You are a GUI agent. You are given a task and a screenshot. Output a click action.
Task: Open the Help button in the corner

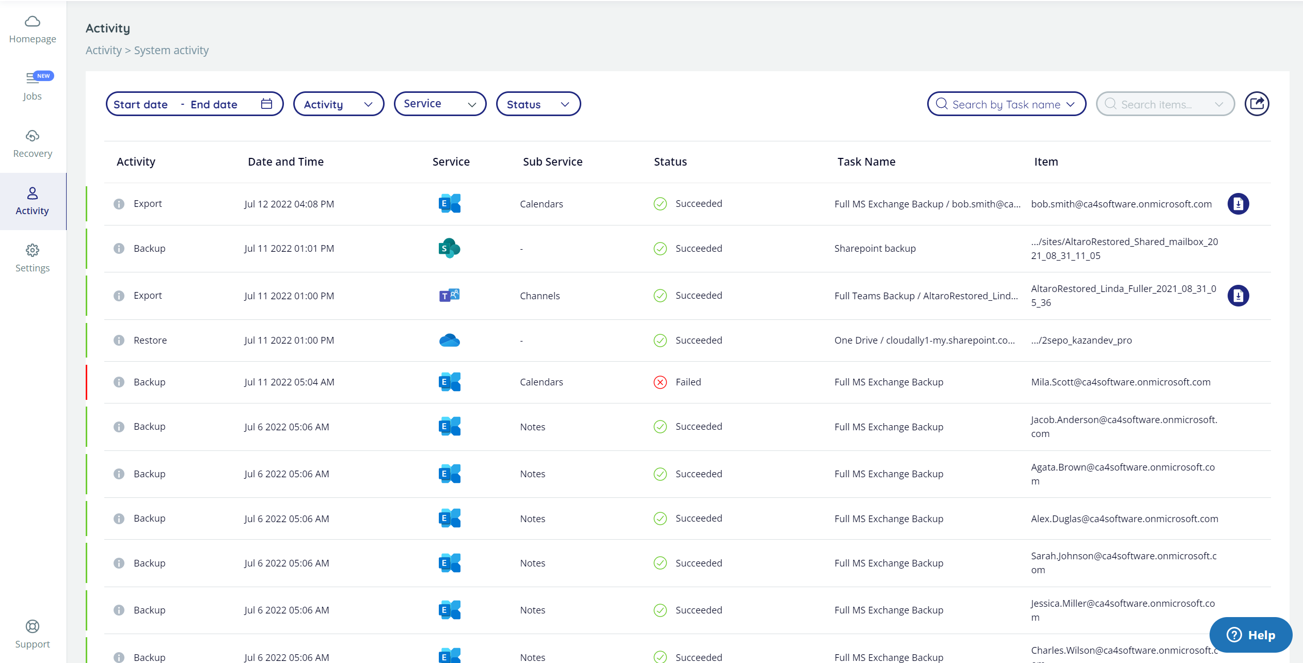coord(1250,635)
